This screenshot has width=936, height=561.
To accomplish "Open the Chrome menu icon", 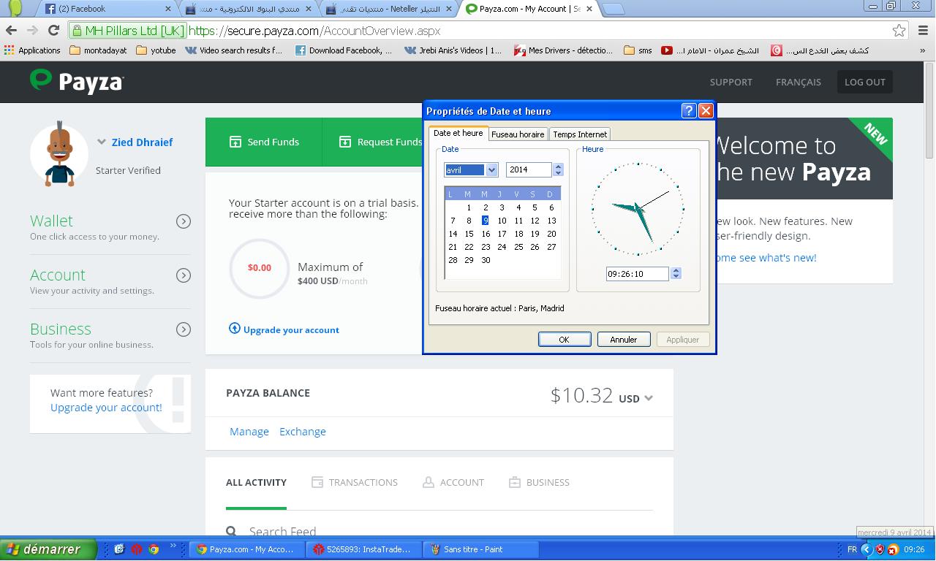I will pyautogui.click(x=922, y=31).
